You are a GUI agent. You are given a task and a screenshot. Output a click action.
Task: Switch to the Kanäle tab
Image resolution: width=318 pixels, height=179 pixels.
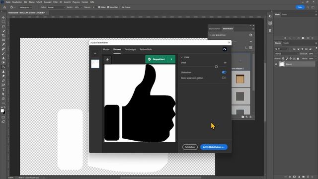(286, 43)
